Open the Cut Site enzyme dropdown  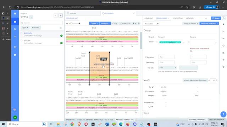click(167, 67)
